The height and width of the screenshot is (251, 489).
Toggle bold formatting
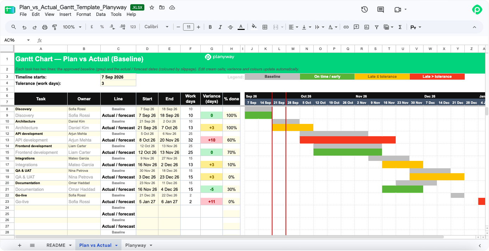tap(210, 27)
